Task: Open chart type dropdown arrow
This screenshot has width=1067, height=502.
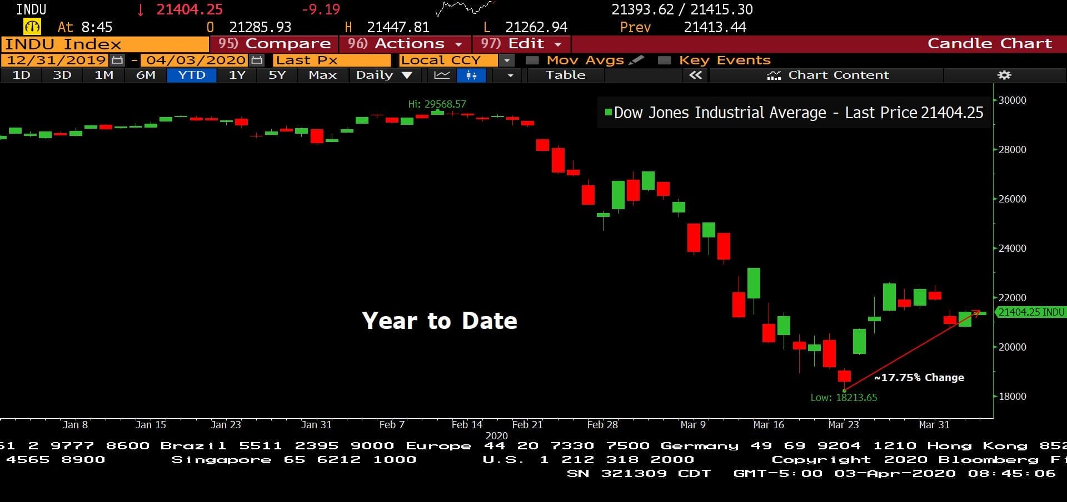Action: pos(510,75)
